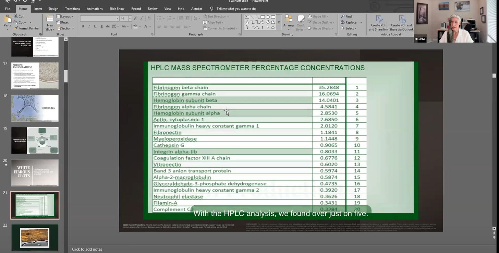Expand the Bullets list dropdown arrow

(x=164, y=19)
